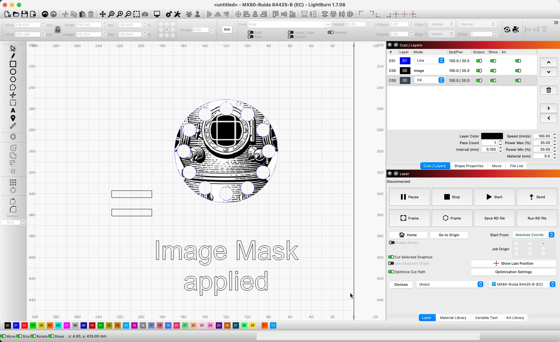Viewport: 560px width, 342px height.
Task: Click the Home button
Action: 408,235
